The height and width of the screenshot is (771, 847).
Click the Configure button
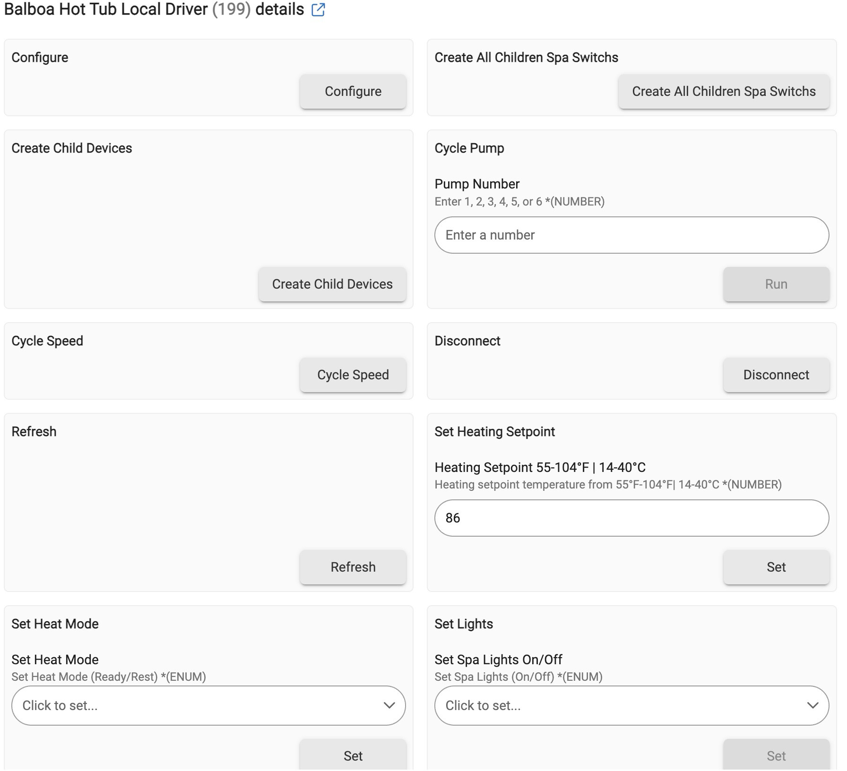tap(353, 91)
